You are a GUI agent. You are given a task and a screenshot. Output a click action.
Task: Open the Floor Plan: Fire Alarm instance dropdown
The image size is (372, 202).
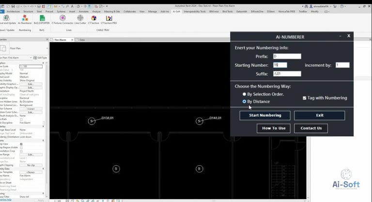point(31,58)
